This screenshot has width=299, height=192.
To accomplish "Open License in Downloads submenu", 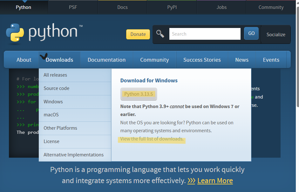I will (75, 141).
